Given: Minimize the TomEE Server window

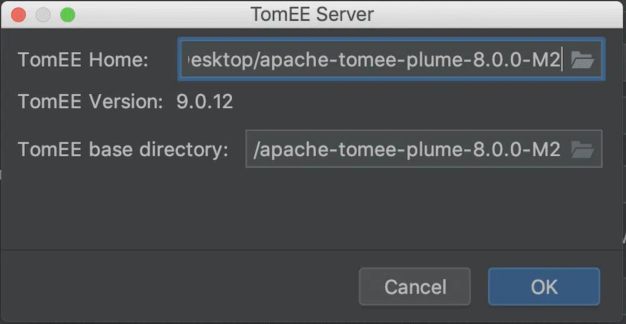Looking at the screenshot, I should [43, 14].
